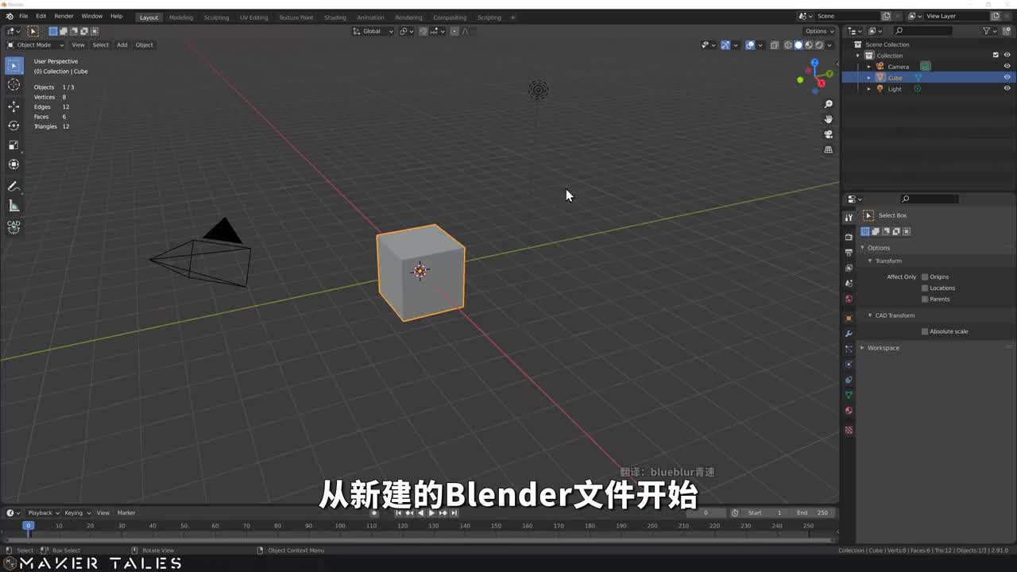The height and width of the screenshot is (572, 1017).
Task: Open the Particles properties tab
Action: point(849,349)
